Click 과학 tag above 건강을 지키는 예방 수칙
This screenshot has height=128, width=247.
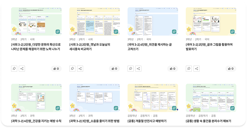pyautogui.click(x=32, y=116)
